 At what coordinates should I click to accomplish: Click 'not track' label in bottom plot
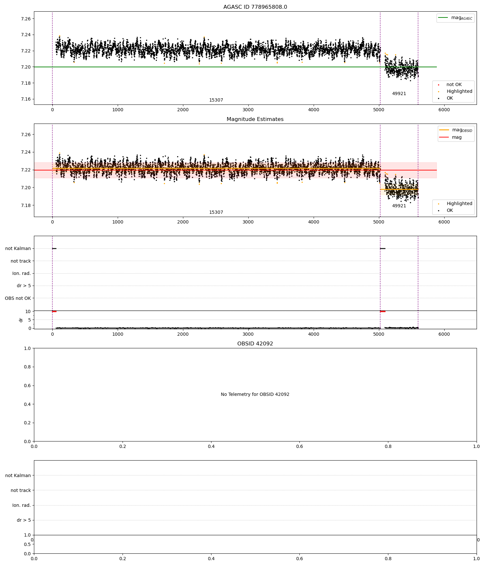(x=21, y=490)
